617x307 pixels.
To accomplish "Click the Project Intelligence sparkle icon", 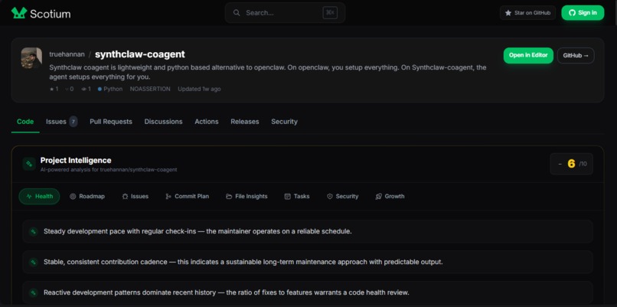I will tap(29, 164).
